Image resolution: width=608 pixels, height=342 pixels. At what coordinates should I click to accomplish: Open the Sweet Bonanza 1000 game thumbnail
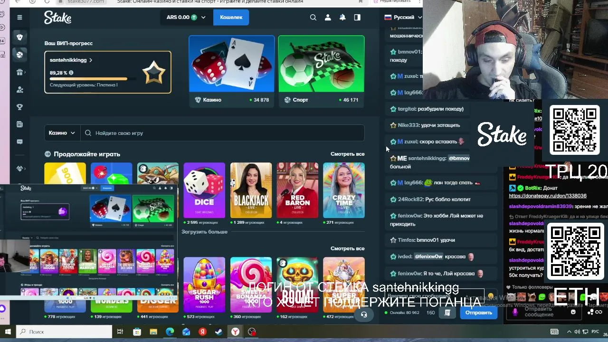coord(251,285)
